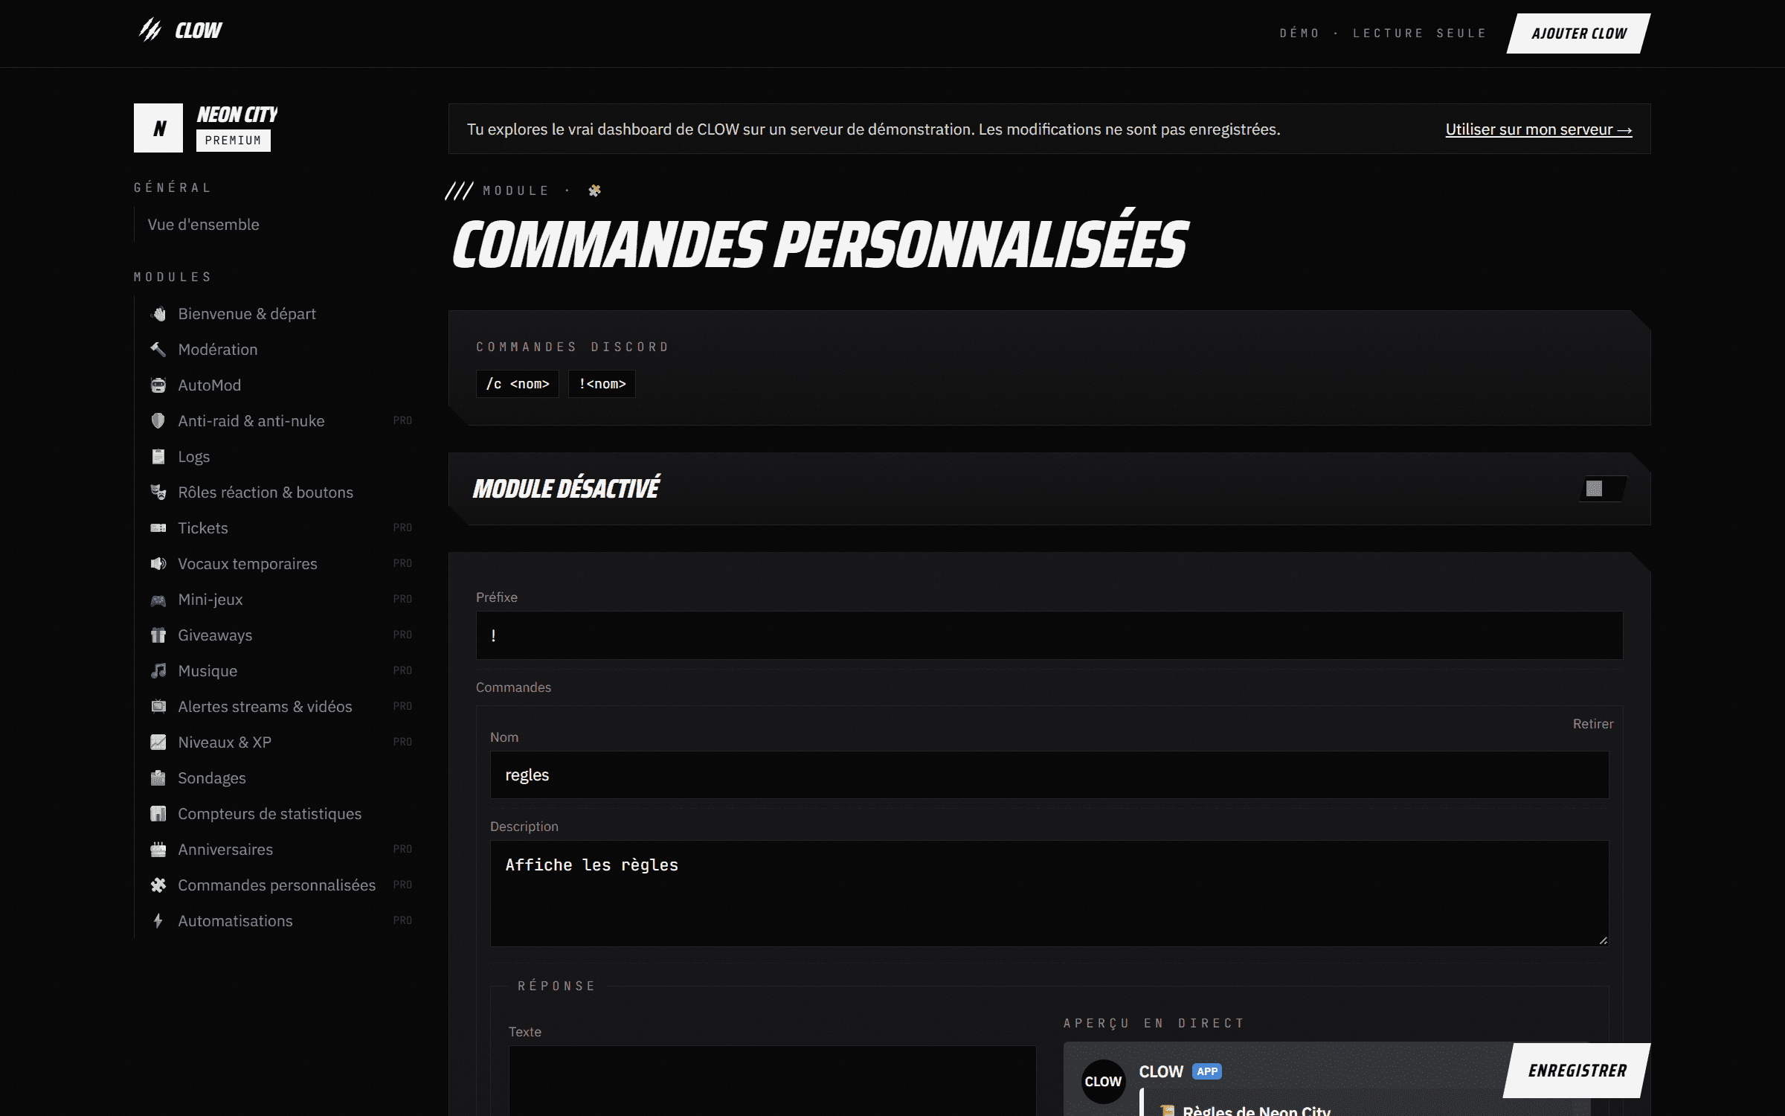
Task: Click the Enregistrer save button
Action: click(x=1577, y=1071)
